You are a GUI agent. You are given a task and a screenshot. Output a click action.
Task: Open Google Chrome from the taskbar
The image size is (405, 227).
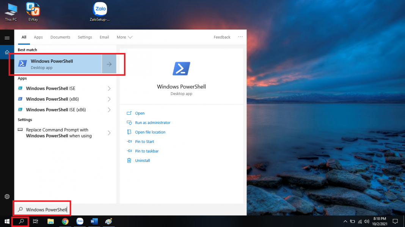65,221
